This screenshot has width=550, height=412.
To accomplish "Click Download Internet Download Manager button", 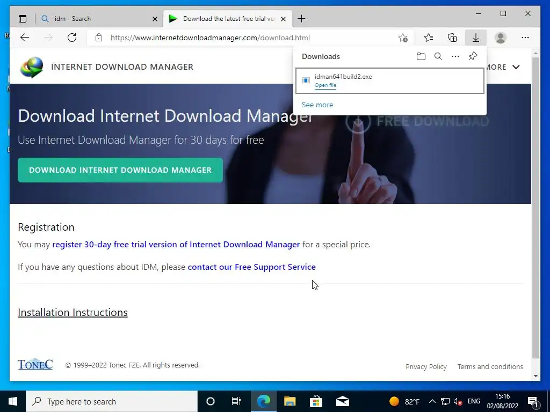I will click(120, 170).
